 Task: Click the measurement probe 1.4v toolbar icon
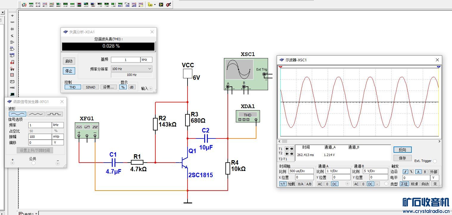[x=150, y=5]
